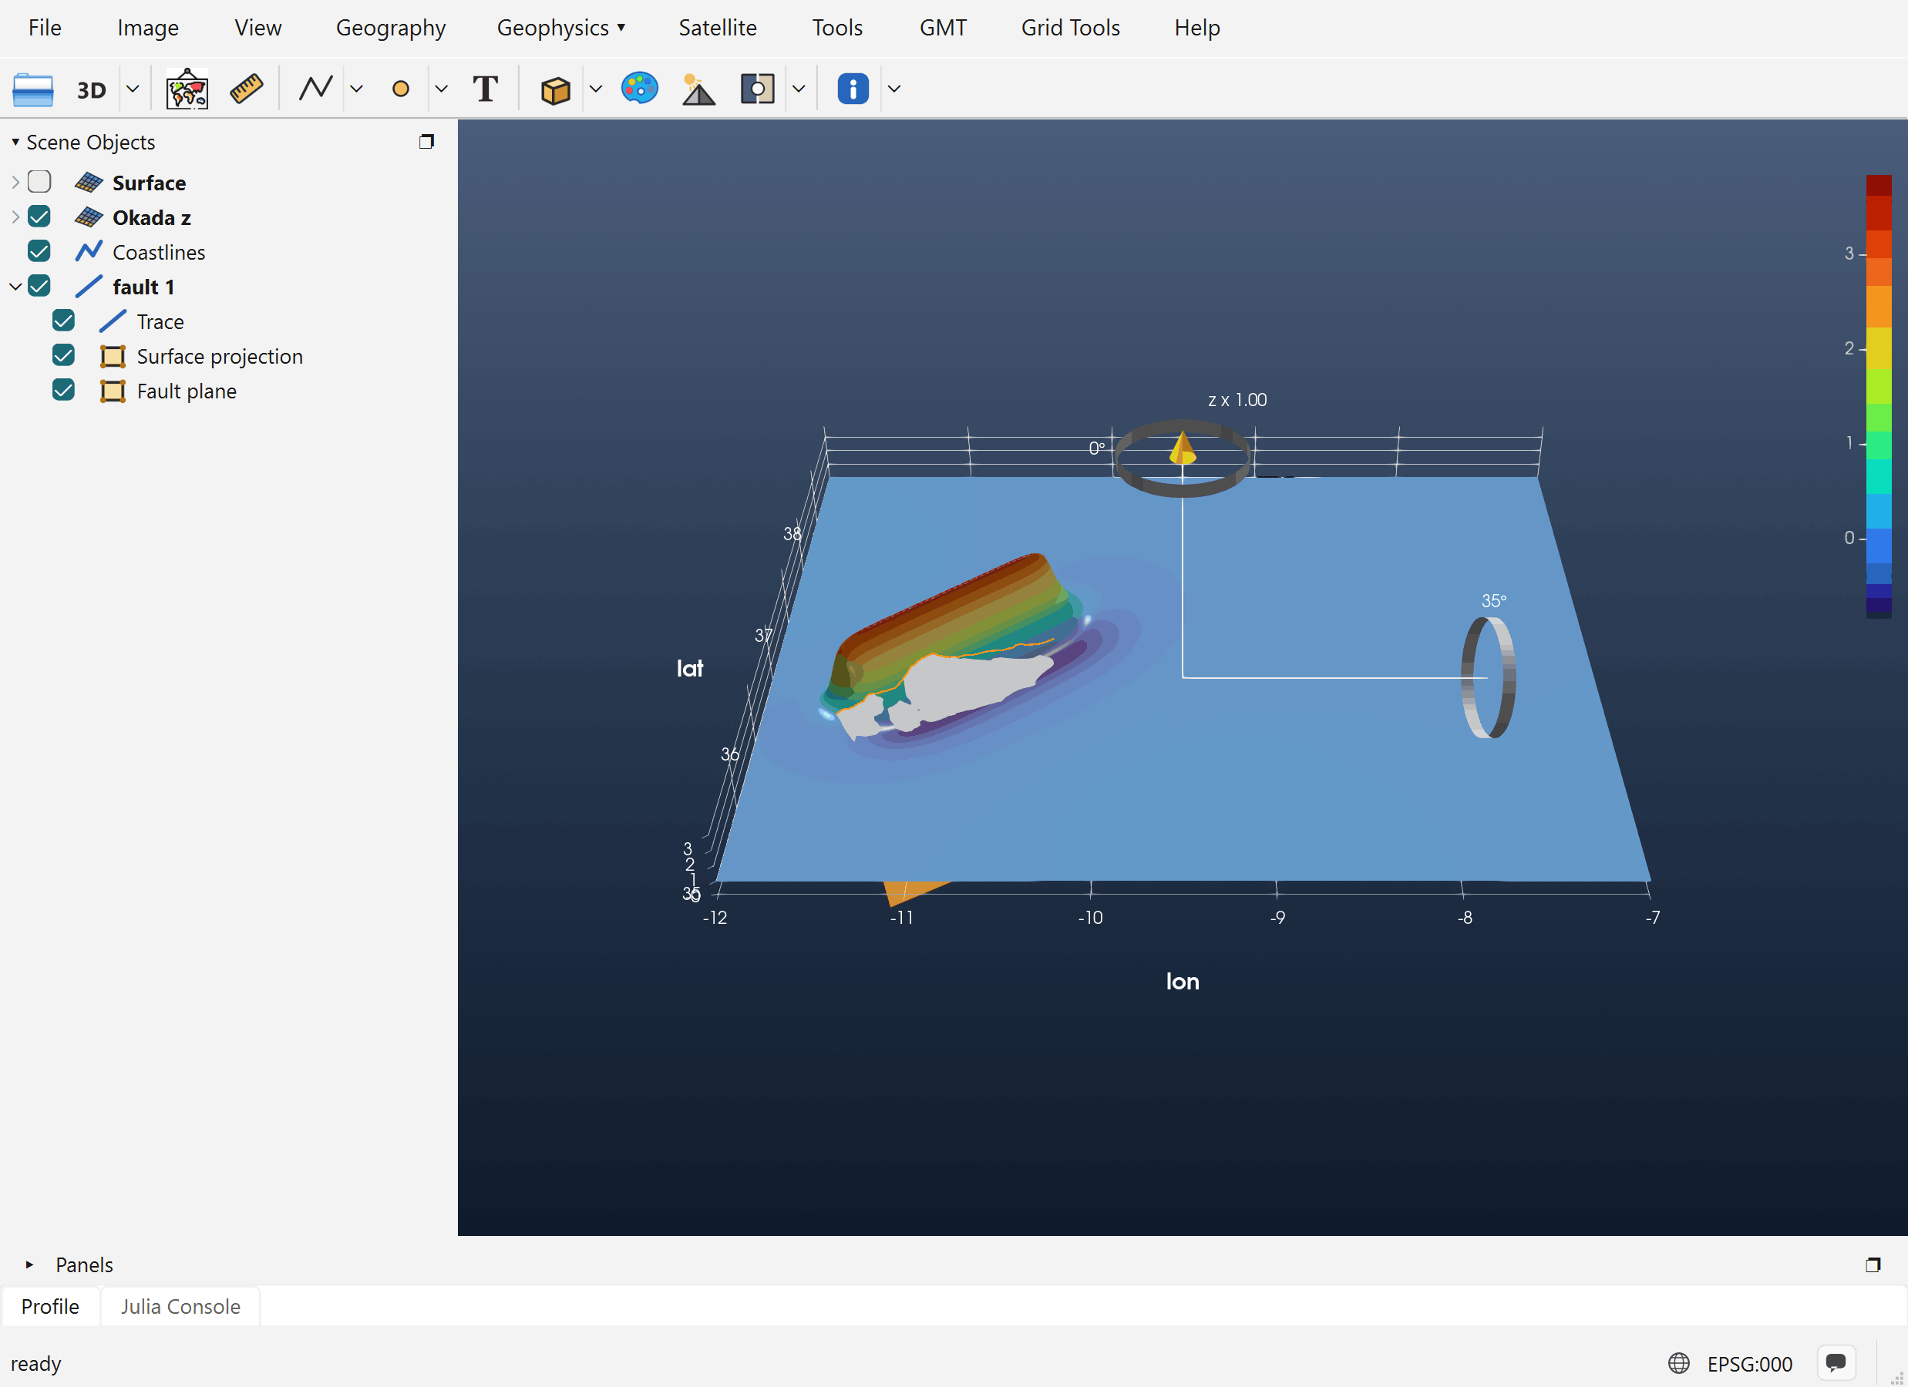The image size is (1908, 1387).
Task: Open the world map basemap icon
Action: coord(187,89)
